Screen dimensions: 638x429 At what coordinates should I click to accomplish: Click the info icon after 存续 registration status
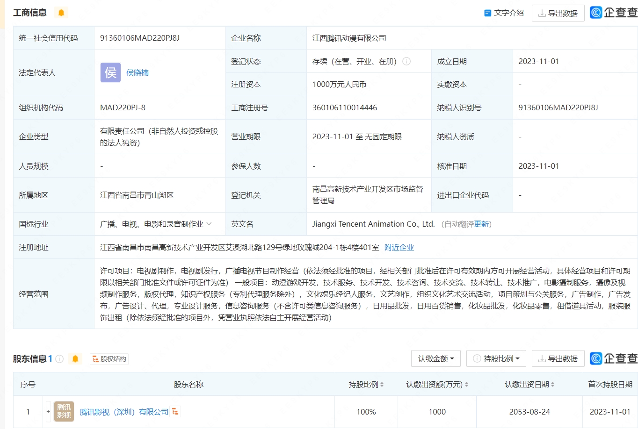coord(406,61)
